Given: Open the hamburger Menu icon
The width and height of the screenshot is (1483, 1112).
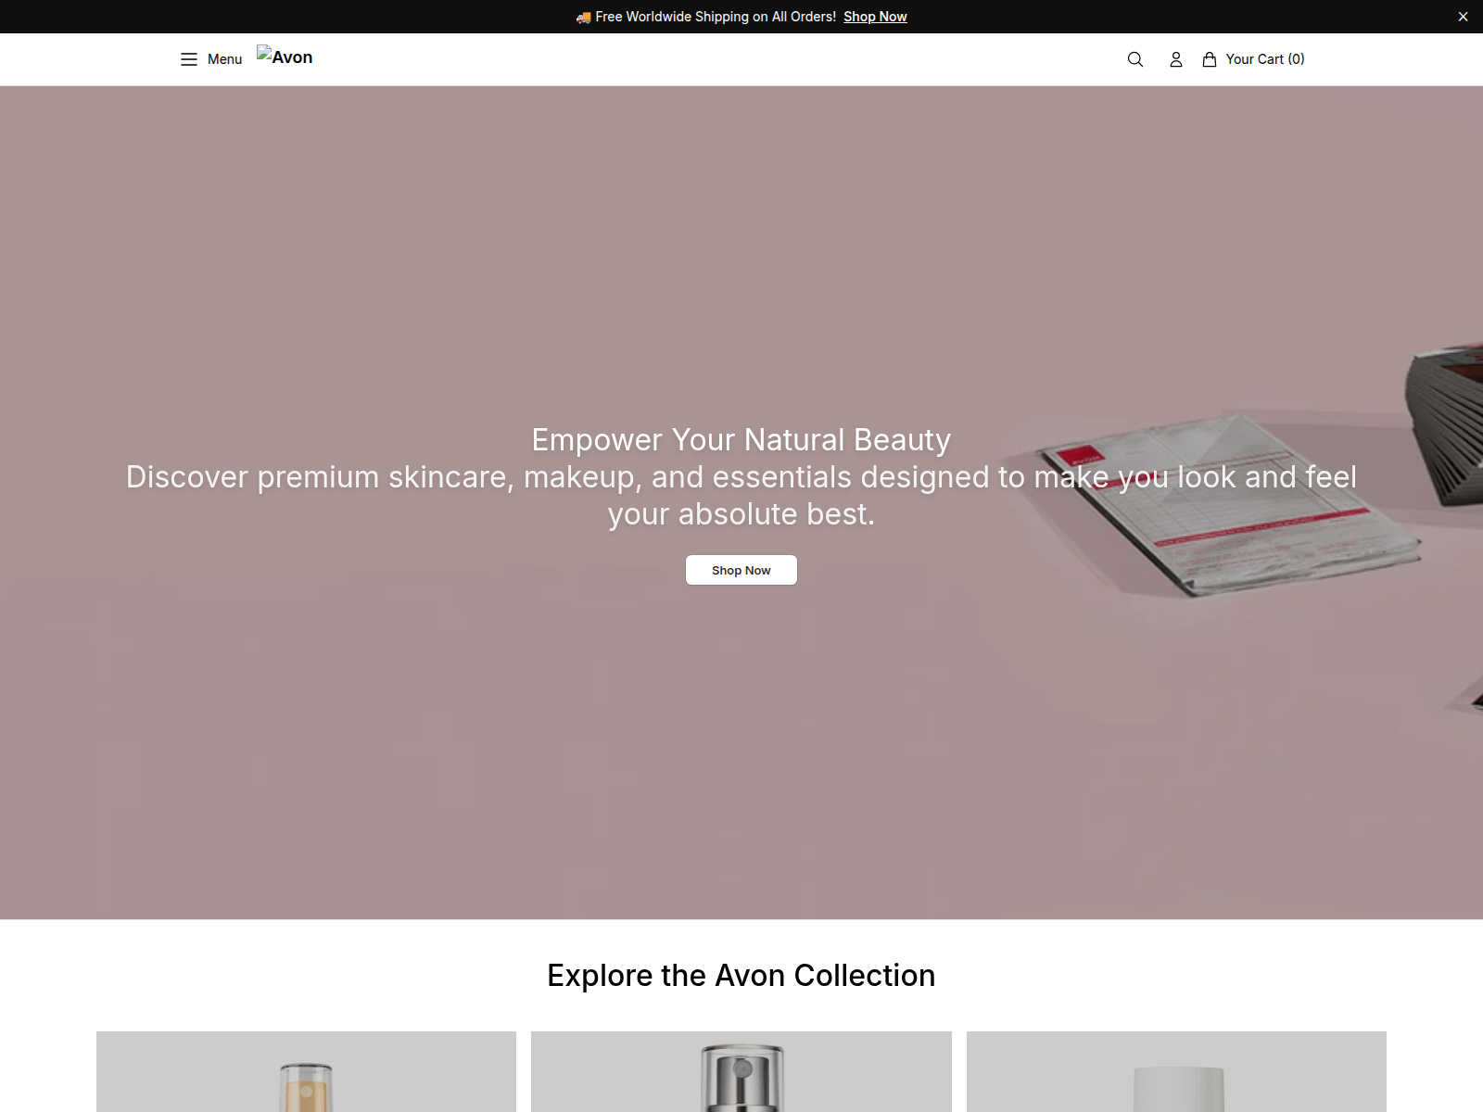Looking at the screenshot, I should (189, 59).
